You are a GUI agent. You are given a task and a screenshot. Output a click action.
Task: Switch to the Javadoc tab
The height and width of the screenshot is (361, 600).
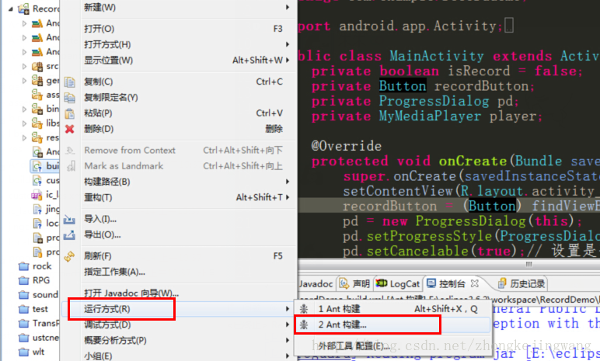316,283
